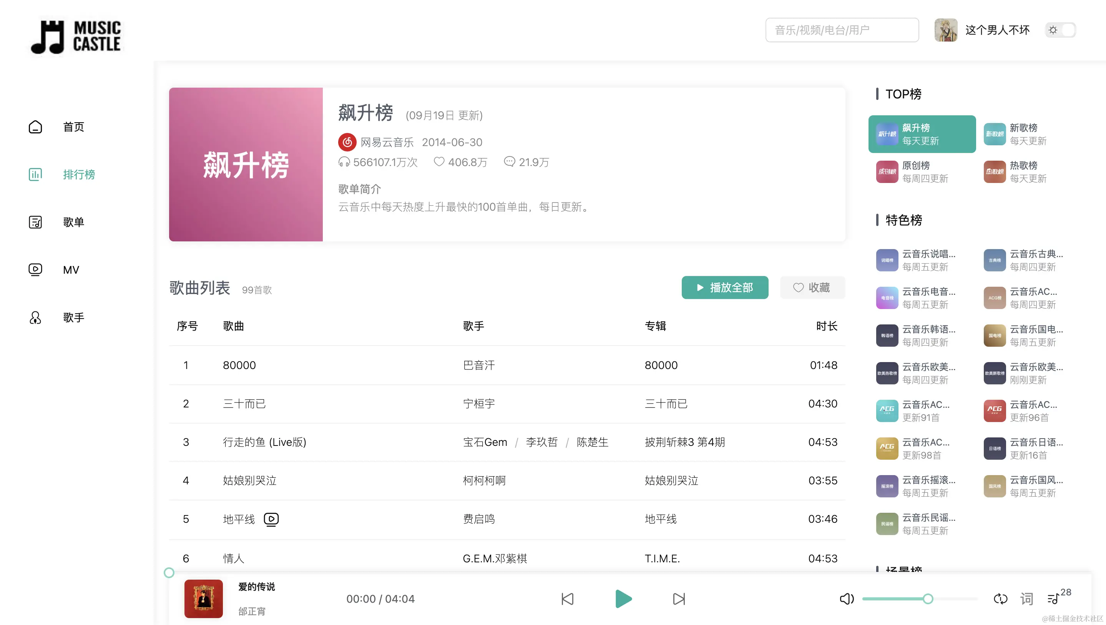This screenshot has width=1106, height=625.
Task: Open the 云音乐民谣 chart icon
Action: coord(887,524)
